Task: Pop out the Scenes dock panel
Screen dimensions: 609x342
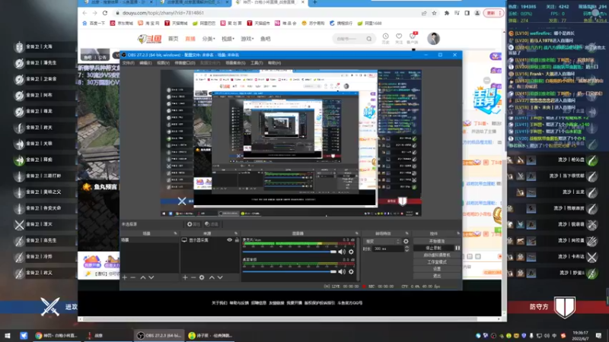Action: (175, 233)
